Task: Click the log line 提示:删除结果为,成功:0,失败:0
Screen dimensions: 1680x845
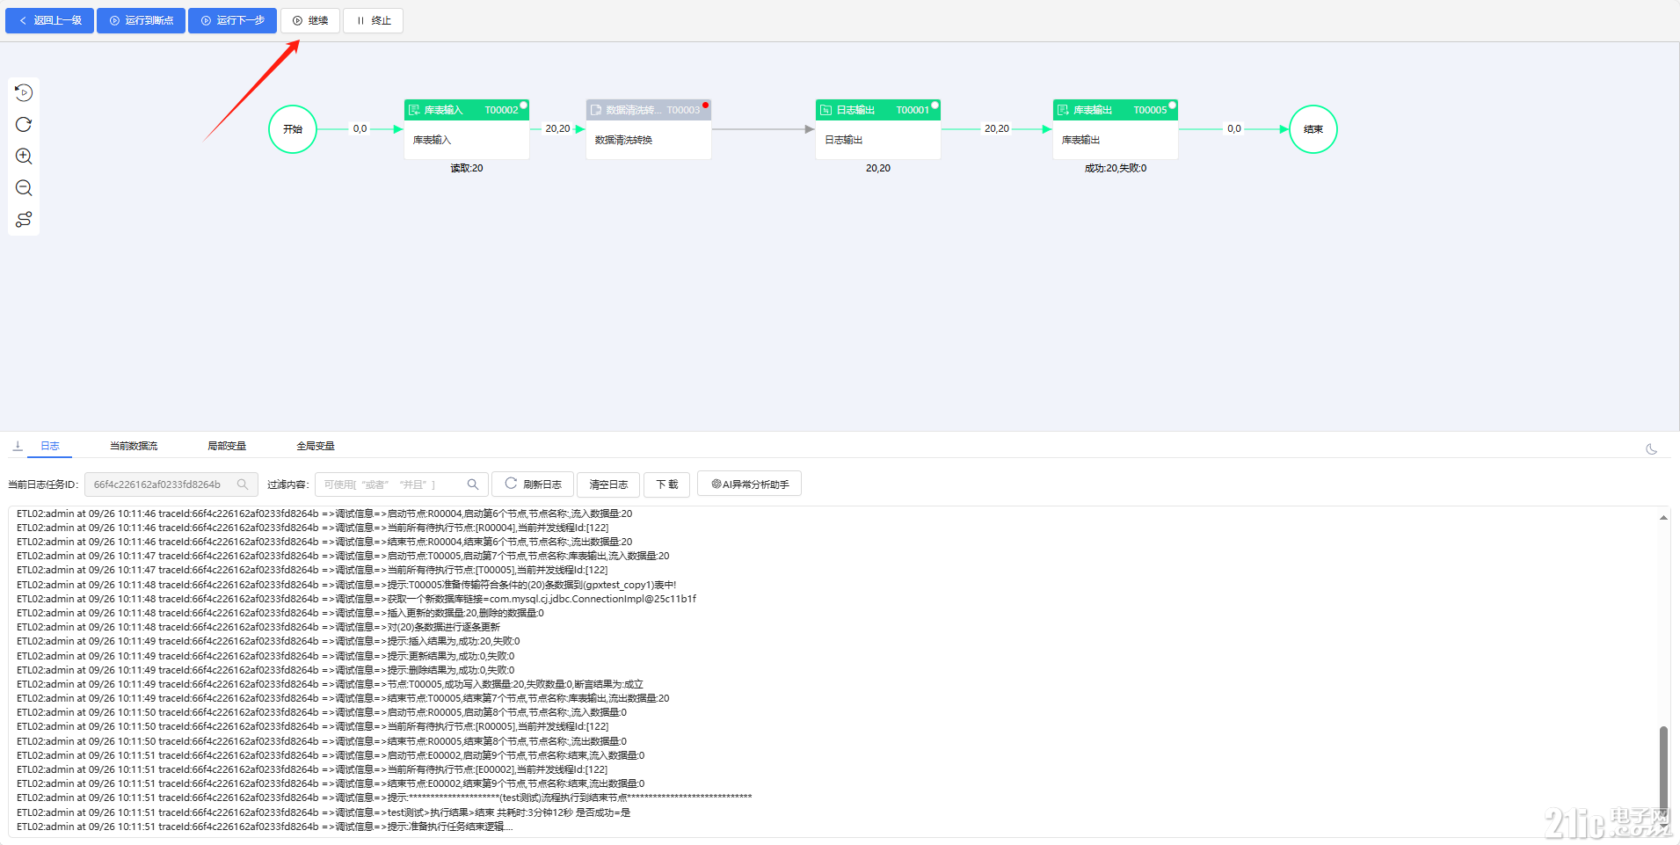Action: point(265,670)
